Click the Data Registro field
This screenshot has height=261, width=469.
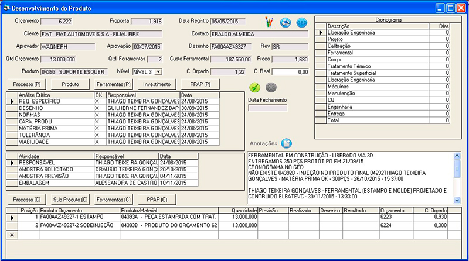coord(228,22)
